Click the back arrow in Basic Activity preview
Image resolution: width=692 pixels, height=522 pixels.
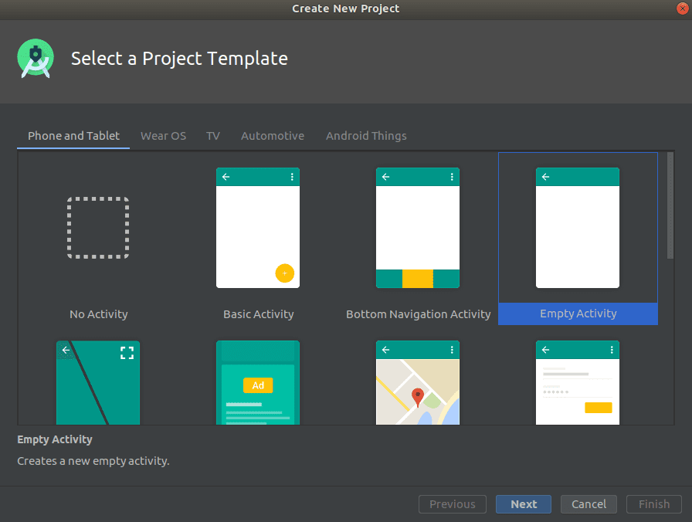[226, 177]
